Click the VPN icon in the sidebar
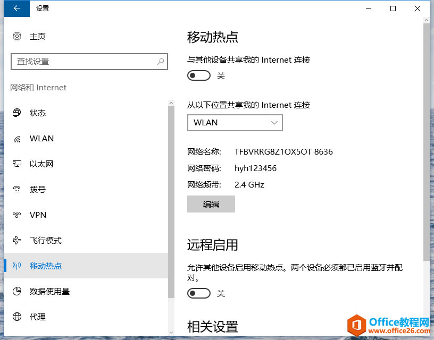The image size is (434, 340). [x=18, y=215]
